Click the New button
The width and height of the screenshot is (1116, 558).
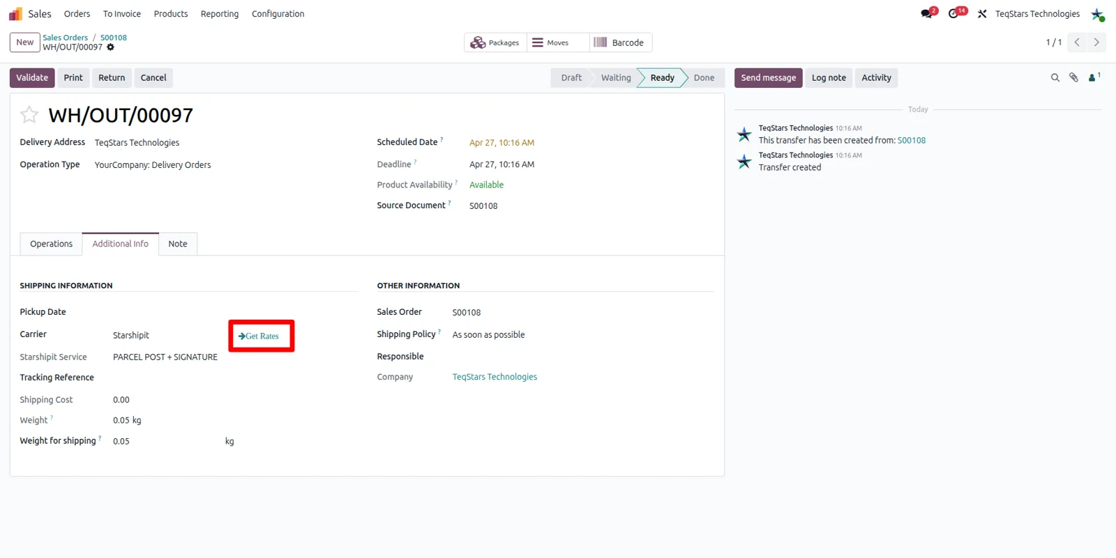click(x=25, y=42)
